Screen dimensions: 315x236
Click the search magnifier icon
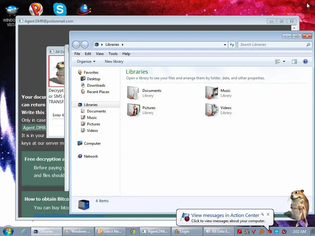tap(308, 45)
